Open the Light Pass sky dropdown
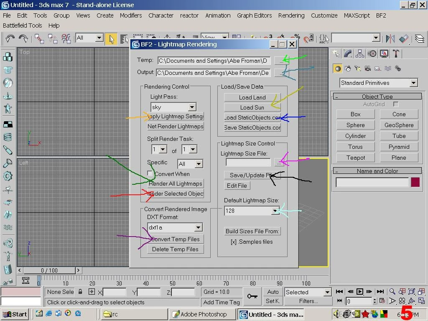The height and width of the screenshot is (321, 428). [x=191, y=107]
